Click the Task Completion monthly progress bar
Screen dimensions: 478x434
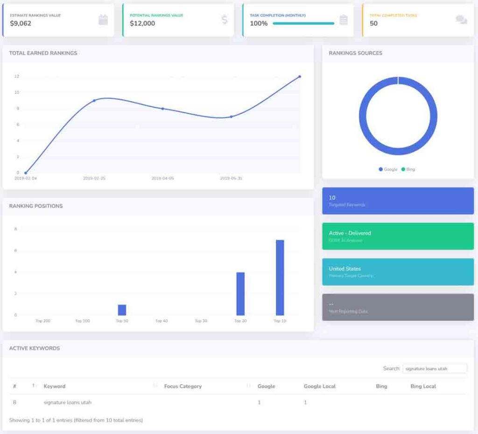click(303, 23)
